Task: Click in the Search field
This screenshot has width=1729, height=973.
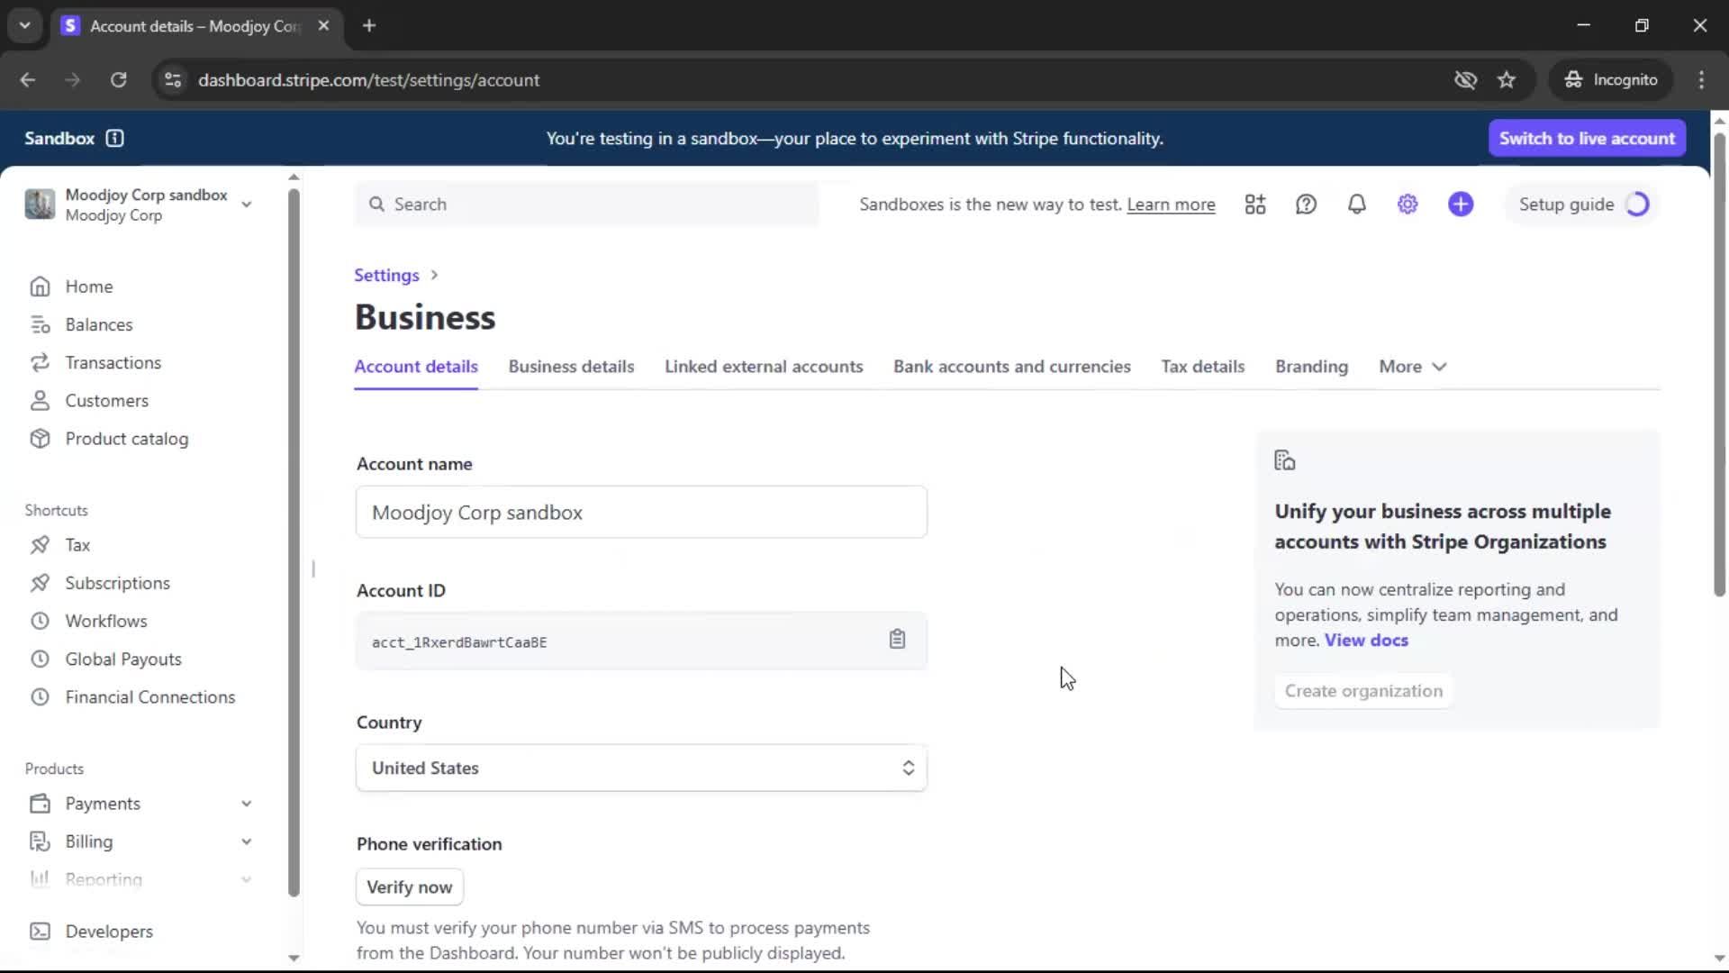Action: 587,205
